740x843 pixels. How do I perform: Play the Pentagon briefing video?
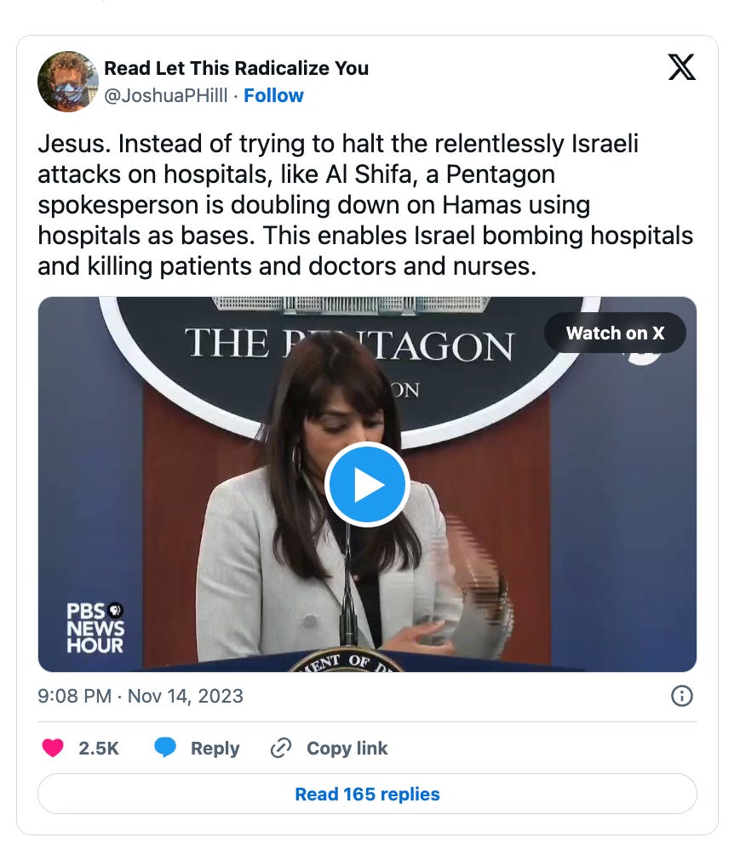coord(367,484)
